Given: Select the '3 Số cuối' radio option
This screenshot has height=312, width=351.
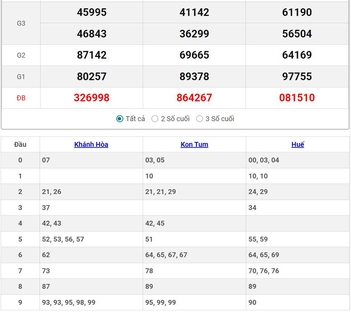Looking at the screenshot, I should pos(200,119).
